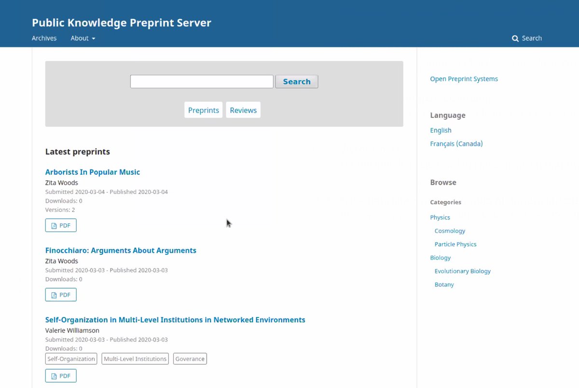Screen dimensions: 579x388
Task: Open Finocchiaro: Arguments About Arguments preprint
Action: point(121,250)
